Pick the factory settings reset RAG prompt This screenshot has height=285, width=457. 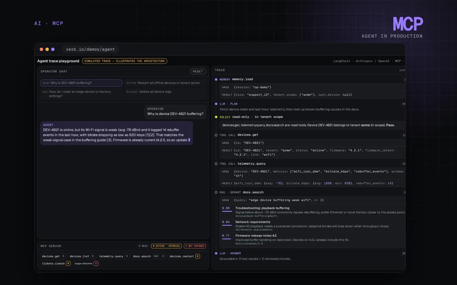[81, 94]
